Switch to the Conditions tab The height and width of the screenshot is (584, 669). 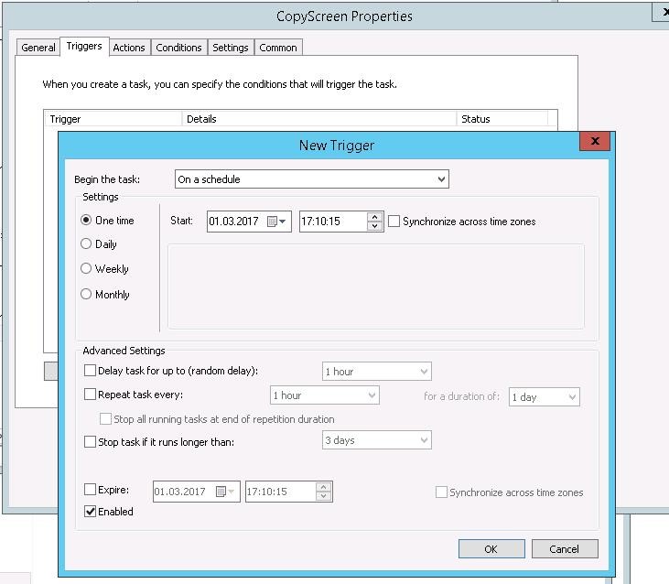coord(178,48)
